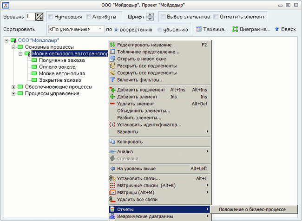The height and width of the screenshot is (221, 302).
Task: Select the Получение заказа tree item
Action: point(62,60)
